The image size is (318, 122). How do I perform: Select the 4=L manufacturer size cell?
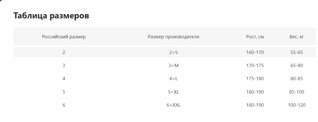point(173,79)
